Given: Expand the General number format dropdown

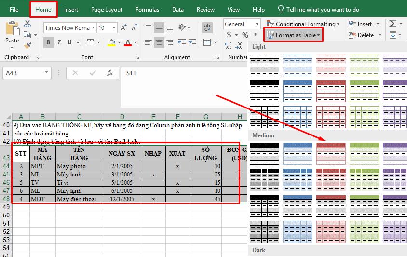Looking at the screenshot, I should (x=257, y=24).
